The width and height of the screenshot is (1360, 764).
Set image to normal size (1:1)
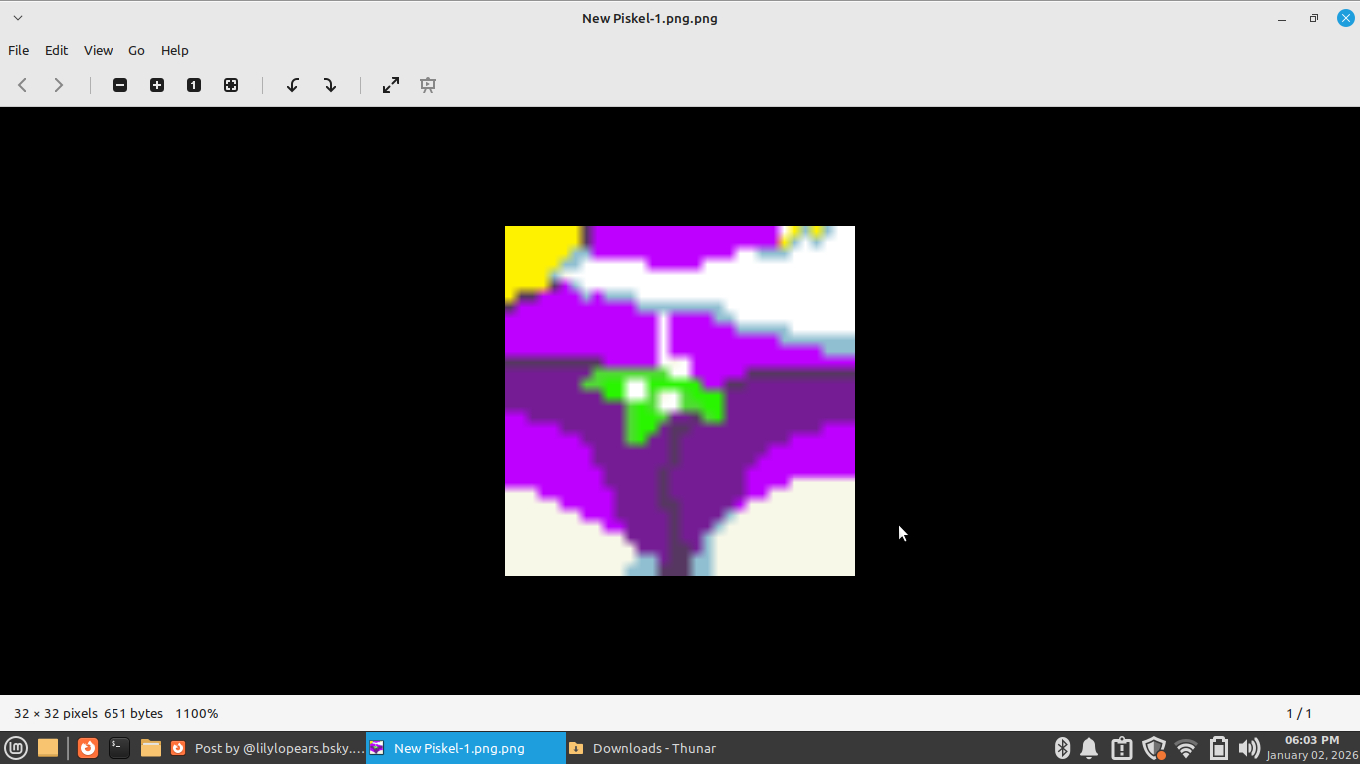pos(194,85)
